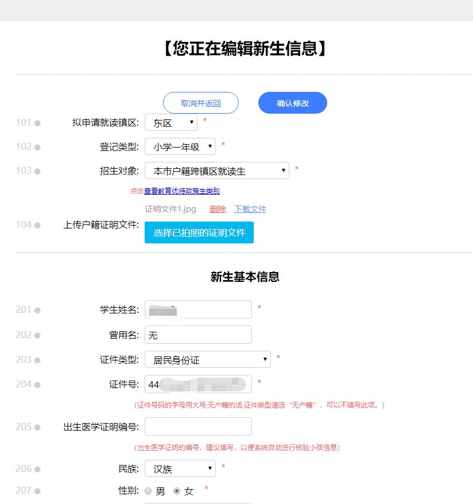Click the 招生对象 label text
The width and height of the screenshot is (473, 504).
click(x=119, y=170)
